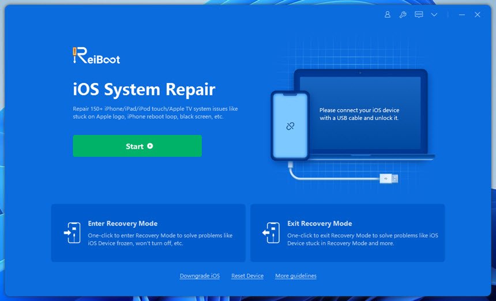Click the Exit Recovery Mode phone icon
The height and width of the screenshot is (301, 496).
pos(271,233)
